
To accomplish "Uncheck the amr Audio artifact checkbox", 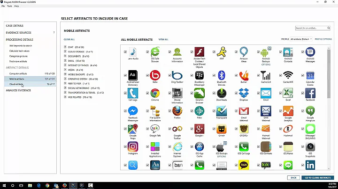I will [125, 52].
